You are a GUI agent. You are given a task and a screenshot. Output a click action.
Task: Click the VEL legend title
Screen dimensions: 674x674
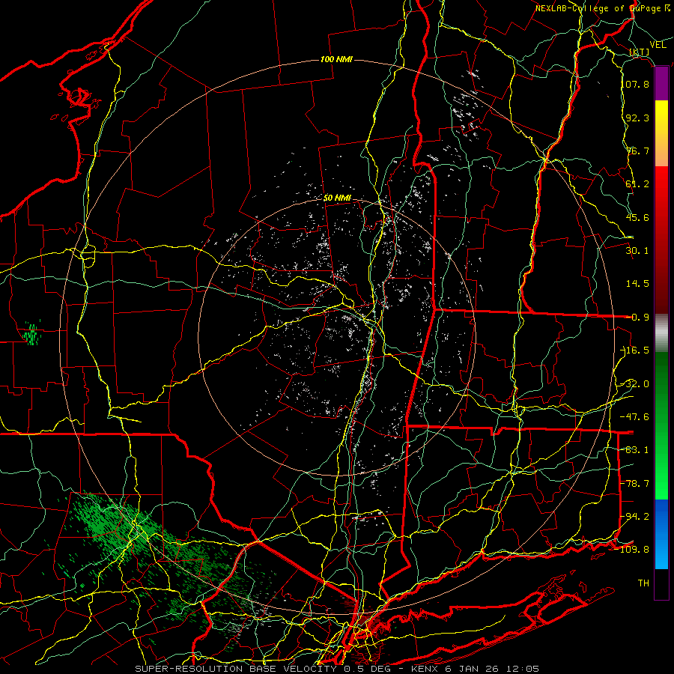click(x=658, y=45)
